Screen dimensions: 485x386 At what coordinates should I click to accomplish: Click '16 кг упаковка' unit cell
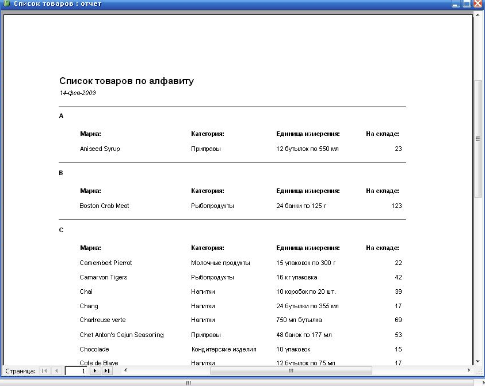point(297,277)
